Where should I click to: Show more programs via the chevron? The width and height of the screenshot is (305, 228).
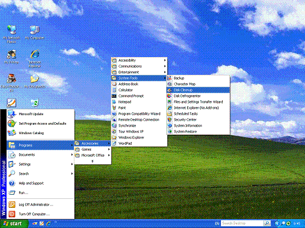(x=92, y=161)
